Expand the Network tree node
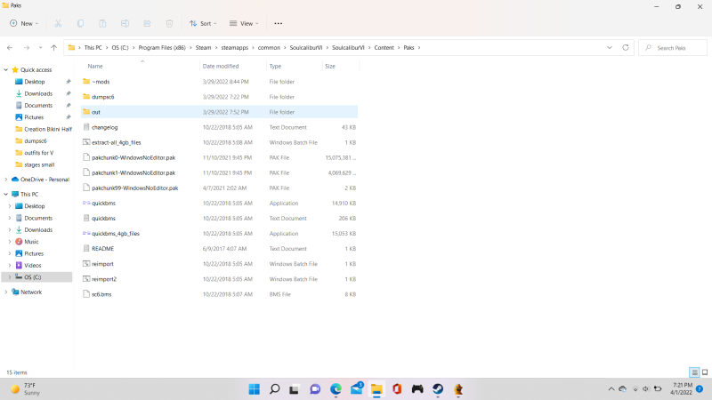The height and width of the screenshot is (400, 712). click(6, 292)
